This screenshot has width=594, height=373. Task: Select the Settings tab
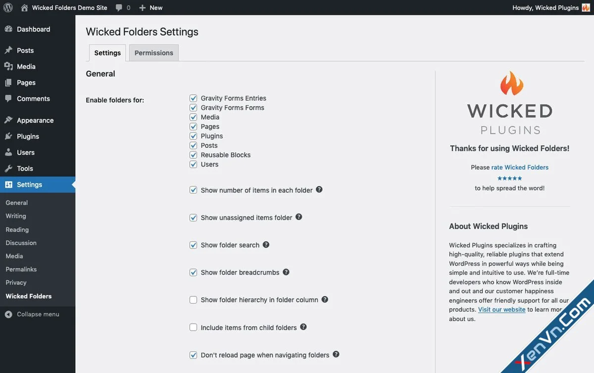pyautogui.click(x=107, y=53)
